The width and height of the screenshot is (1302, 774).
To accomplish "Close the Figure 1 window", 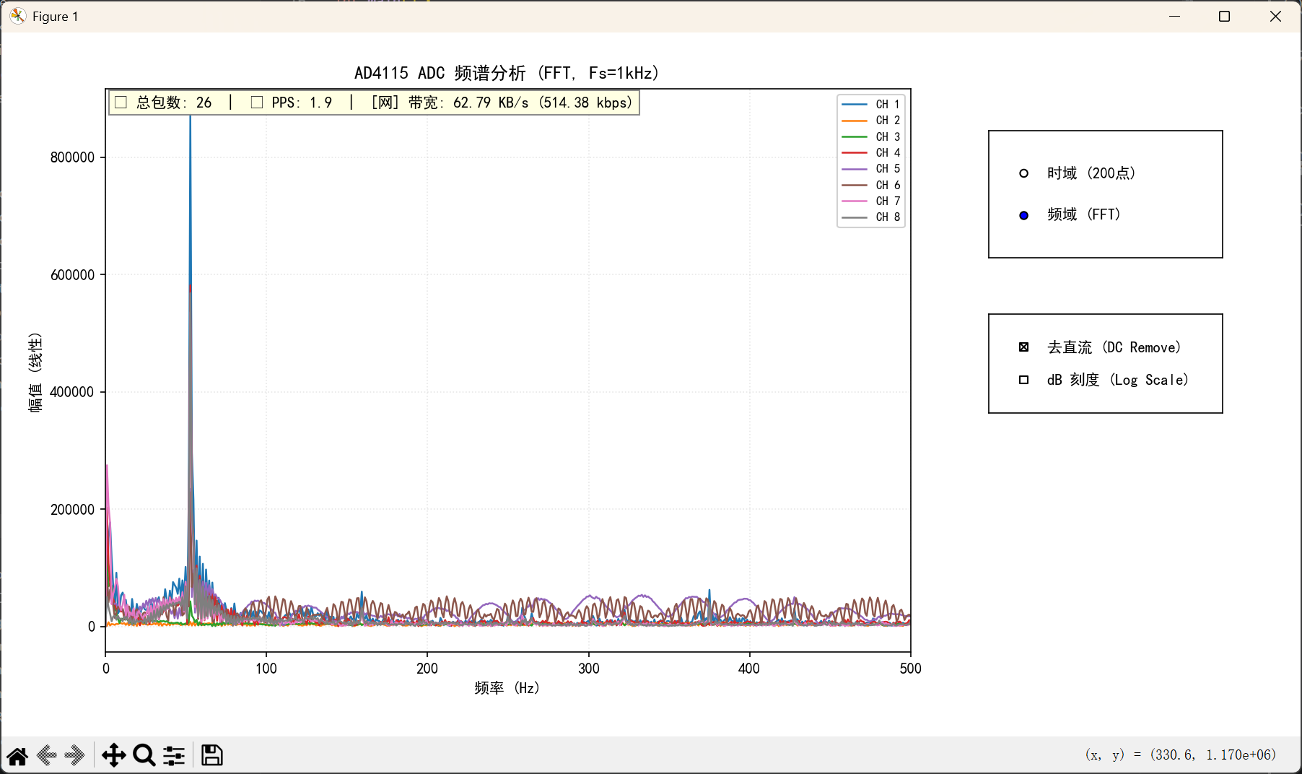I will click(x=1275, y=16).
